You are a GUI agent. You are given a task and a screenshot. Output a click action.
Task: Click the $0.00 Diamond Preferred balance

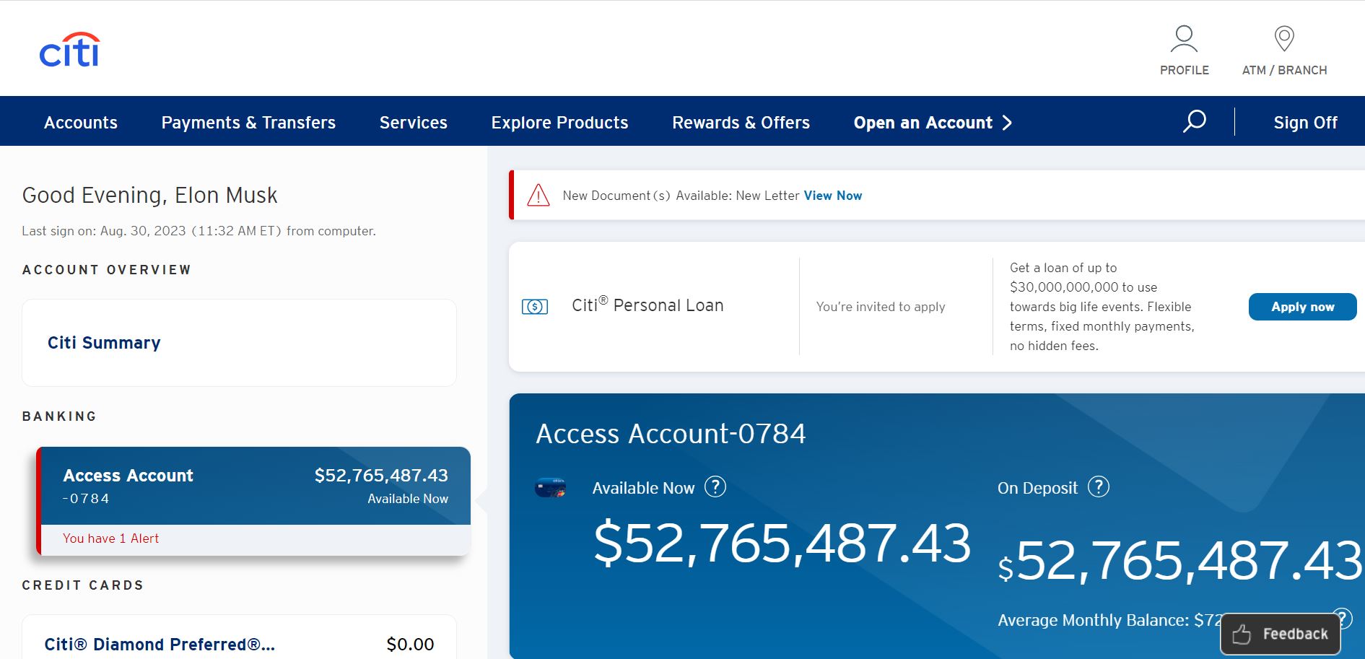click(x=410, y=644)
